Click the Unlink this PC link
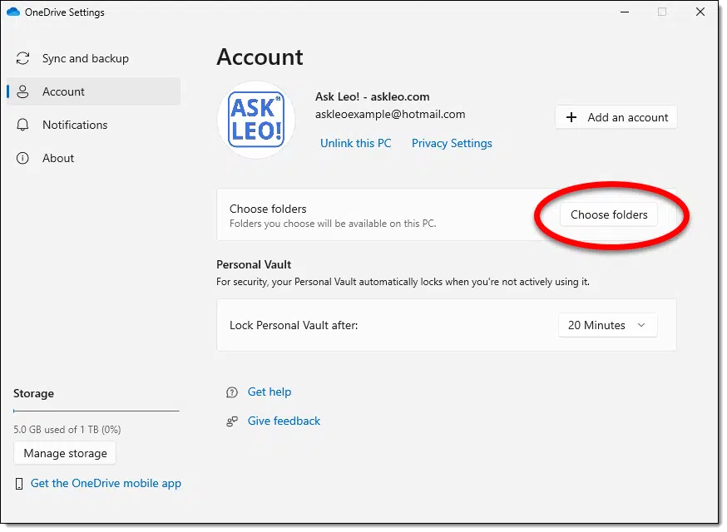This screenshot has height=532, width=727. (x=356, y=143)
